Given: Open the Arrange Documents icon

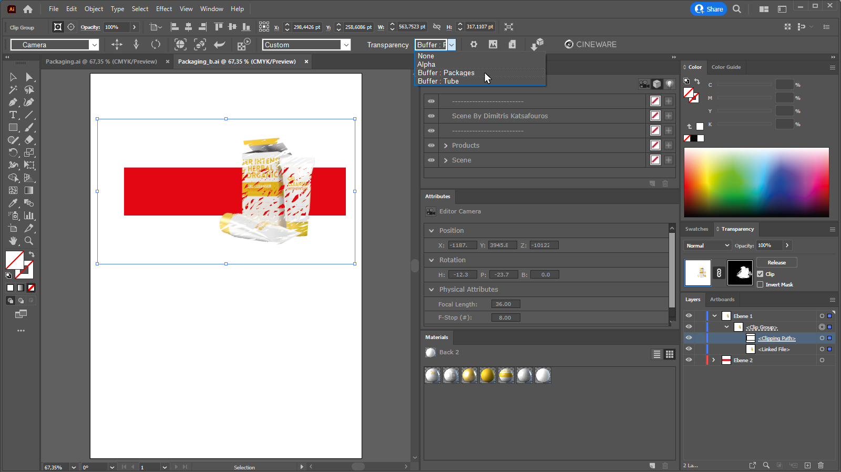Looking at the screenshot, I should coord(764,9).
